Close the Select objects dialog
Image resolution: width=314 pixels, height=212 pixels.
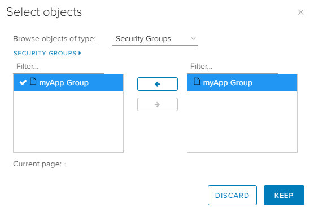tap(300, 12)
